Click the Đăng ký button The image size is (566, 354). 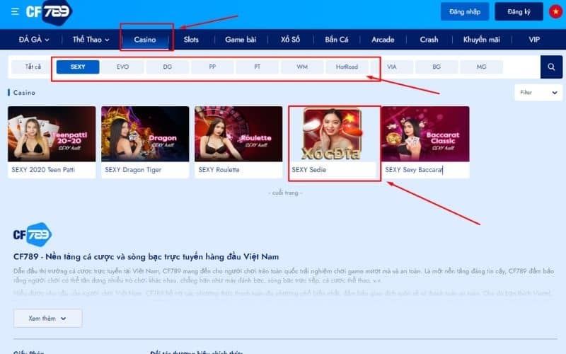point(519,11)
